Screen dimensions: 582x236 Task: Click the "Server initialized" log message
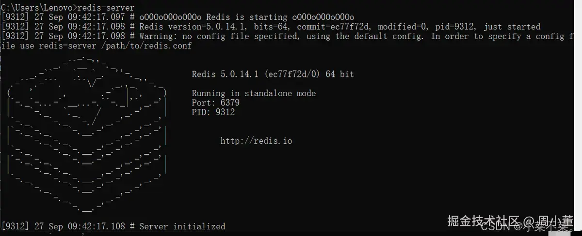[182, 226]
